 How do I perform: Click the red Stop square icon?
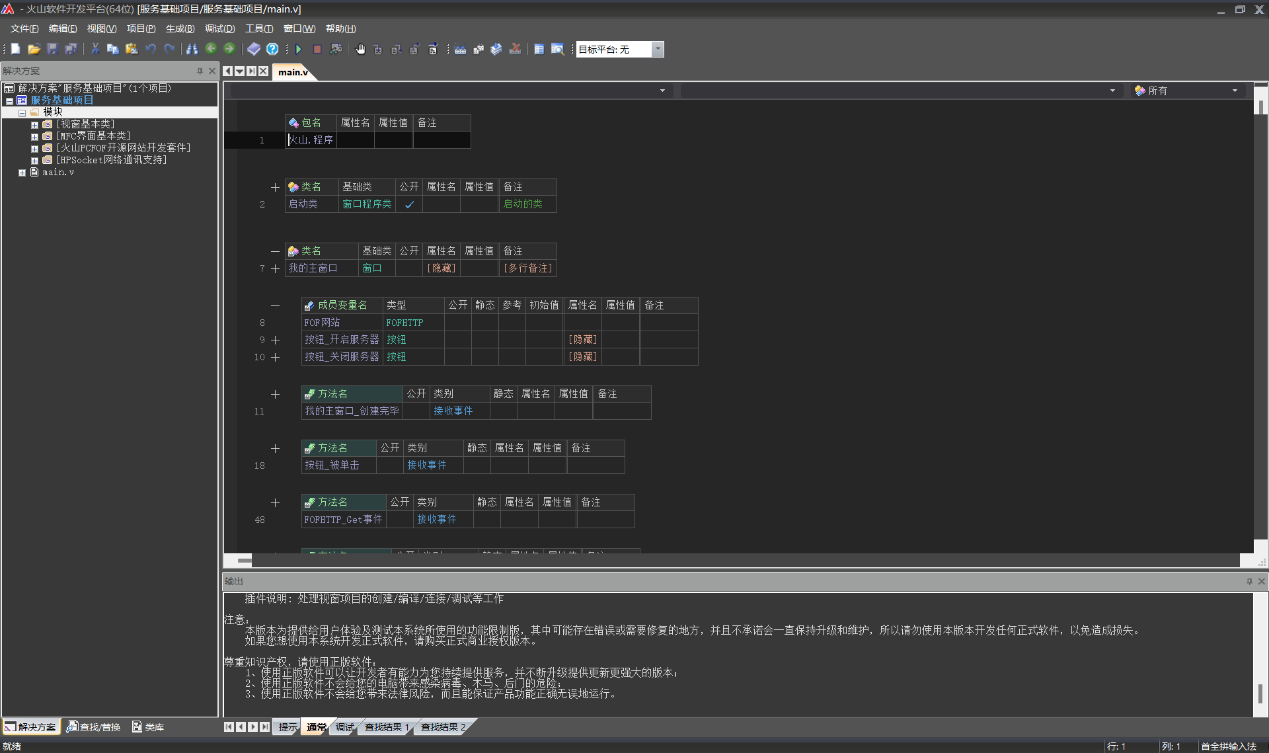317,49
